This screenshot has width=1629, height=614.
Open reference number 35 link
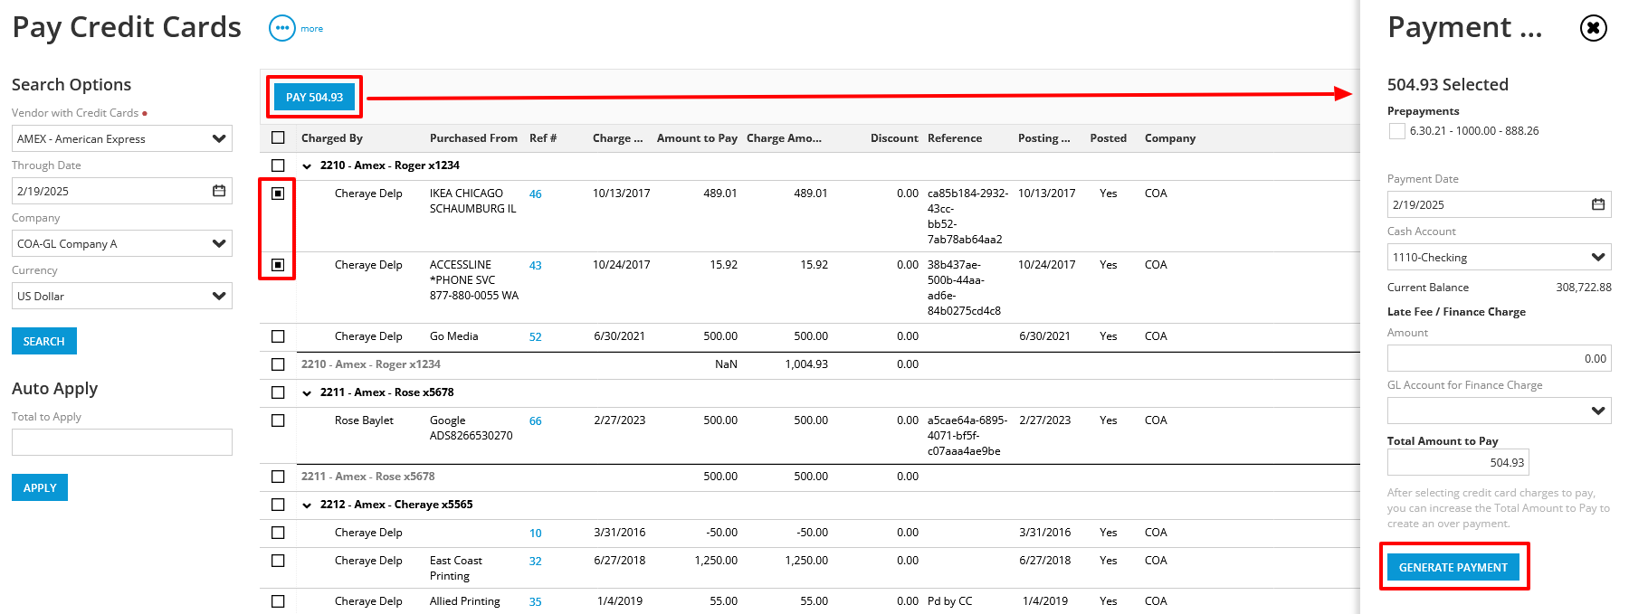pyautogui.click(x=536, y=602)
